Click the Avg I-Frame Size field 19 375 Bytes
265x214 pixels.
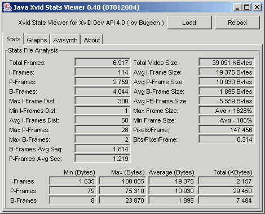[x=227, y=72]
